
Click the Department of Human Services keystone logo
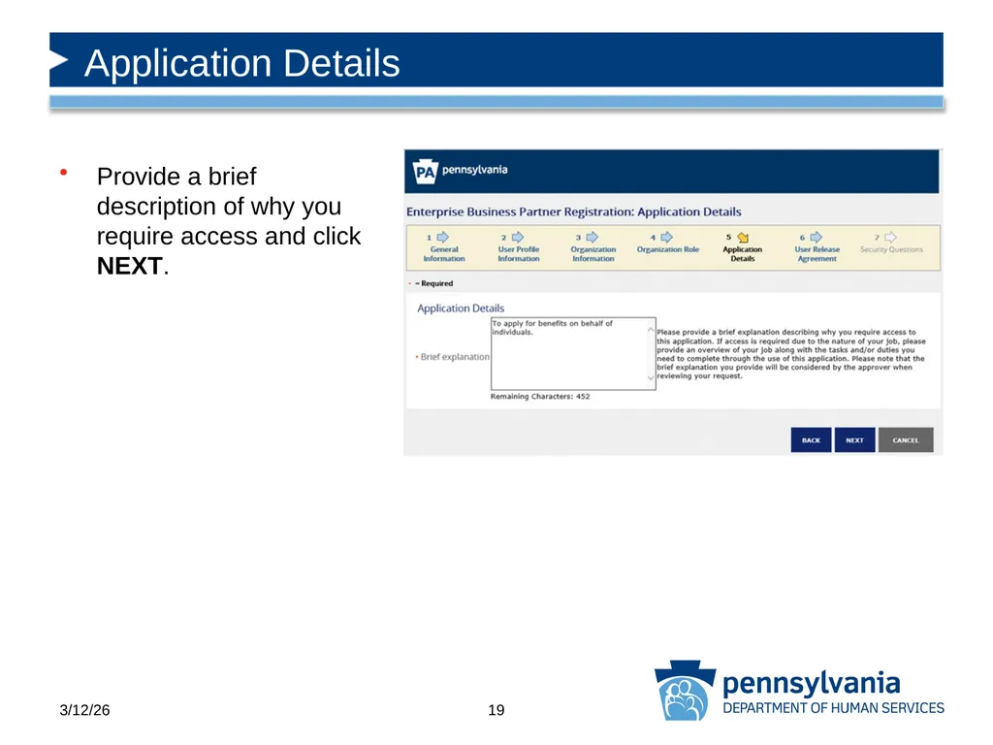coord(685,691)
